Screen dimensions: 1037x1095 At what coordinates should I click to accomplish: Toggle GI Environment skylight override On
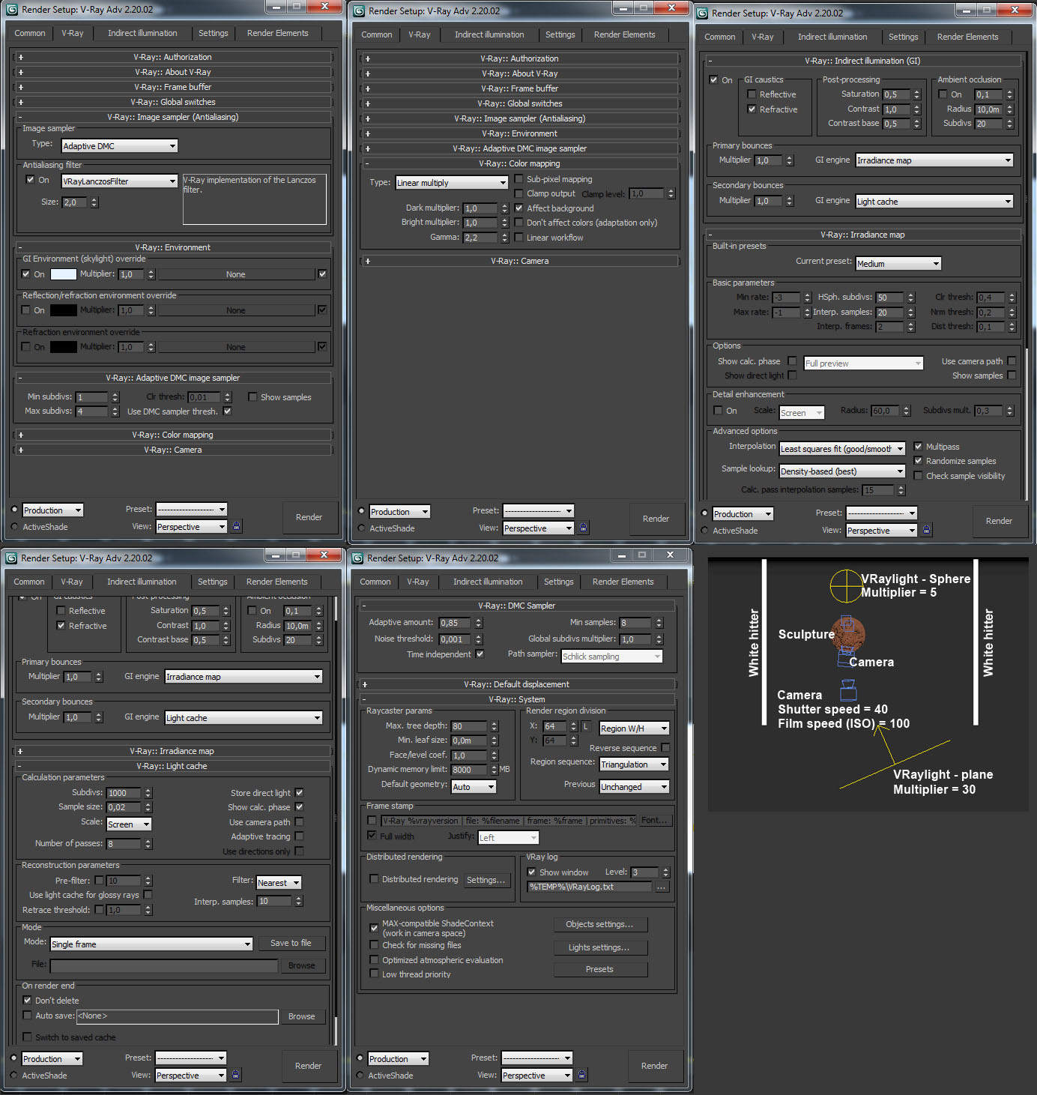tap(26, 274)
